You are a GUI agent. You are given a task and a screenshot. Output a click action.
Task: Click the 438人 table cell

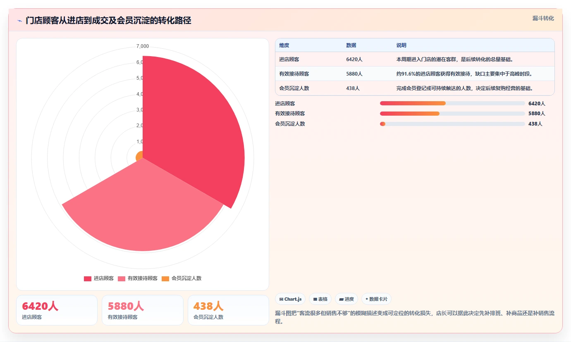[353, 88]
